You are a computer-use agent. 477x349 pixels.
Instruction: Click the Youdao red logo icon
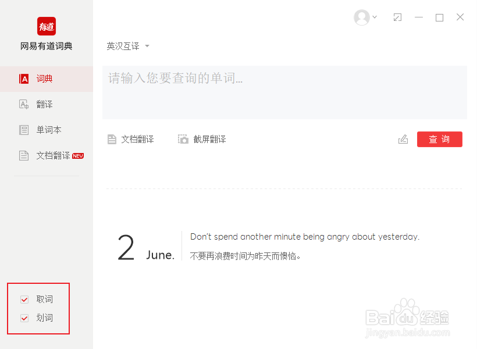[47, 26]
